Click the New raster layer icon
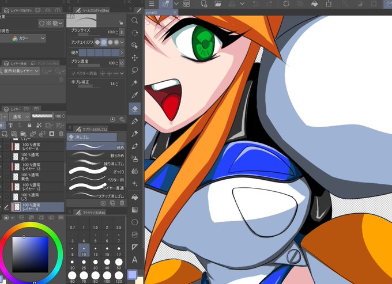Viewport: 392px width, 284px height. 5,134
